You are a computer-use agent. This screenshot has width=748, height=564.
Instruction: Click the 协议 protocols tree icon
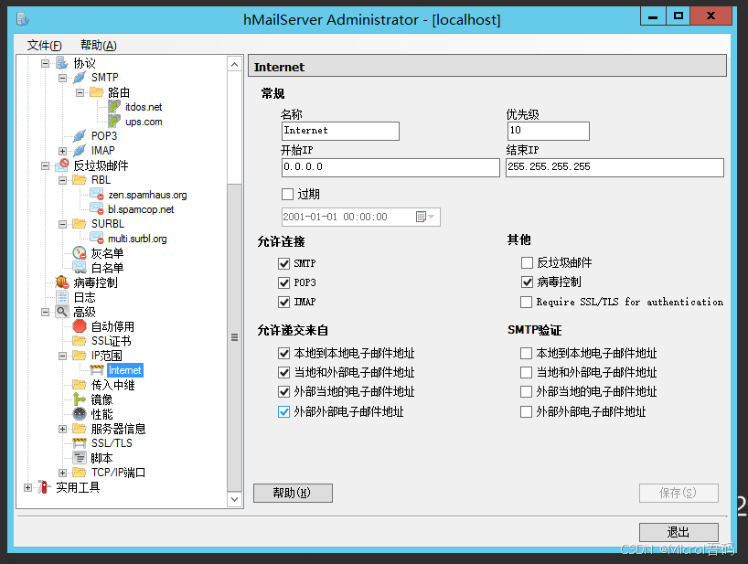62,63
